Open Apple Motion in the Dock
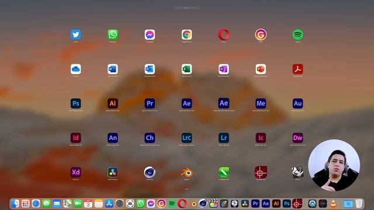 tap(224, 204)
